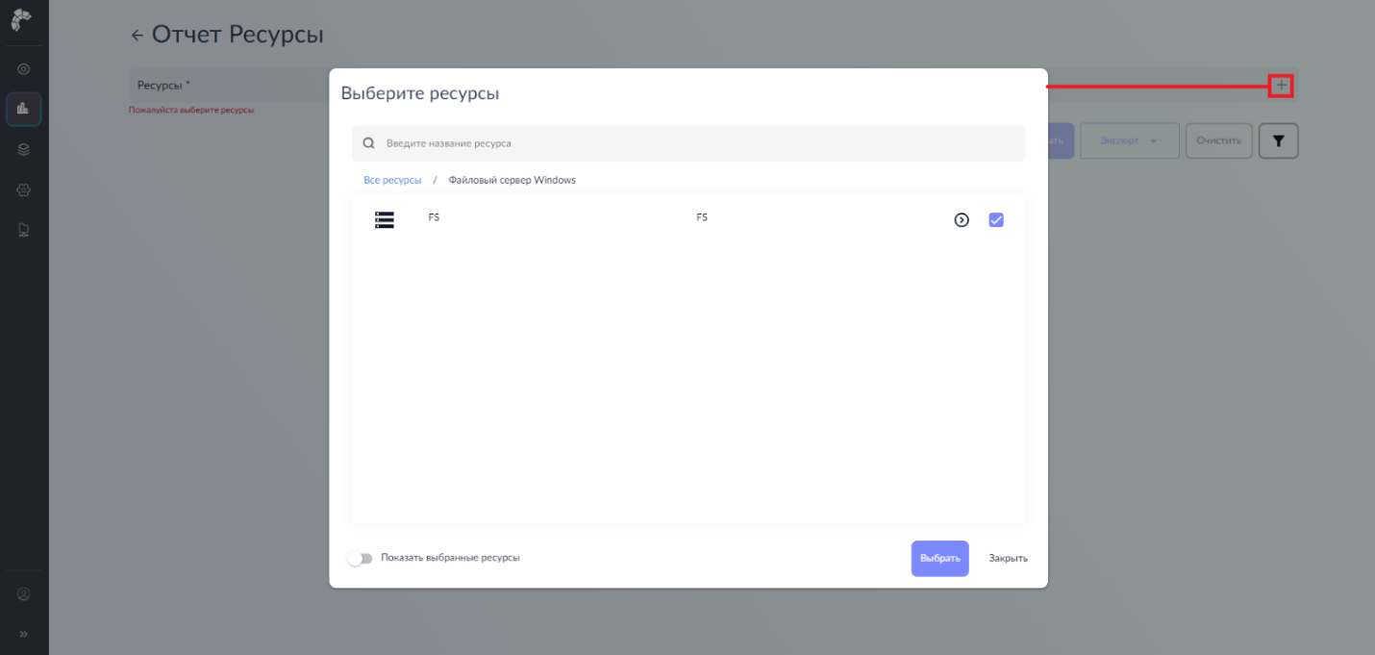Click the Выбрать button
Viewport: 1375px width, 655px height.
click(939, 559)
